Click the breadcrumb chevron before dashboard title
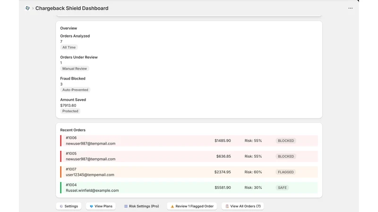 (x=33, y=8)
